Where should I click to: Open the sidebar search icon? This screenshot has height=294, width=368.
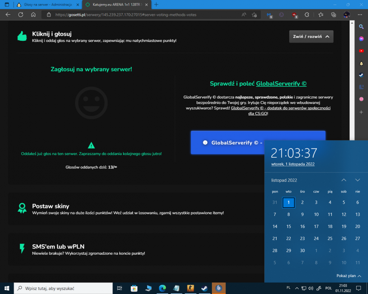pos(361,27)
